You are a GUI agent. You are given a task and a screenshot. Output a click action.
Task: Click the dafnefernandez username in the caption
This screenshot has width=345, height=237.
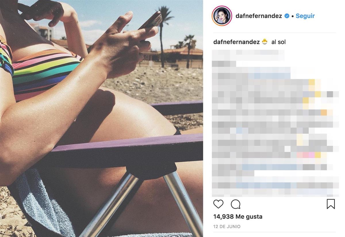pos(237,42)
